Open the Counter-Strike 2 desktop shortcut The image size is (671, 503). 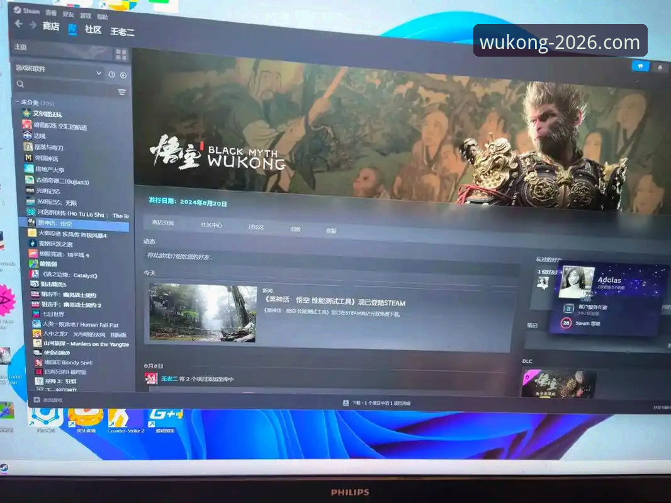(125, 419)
